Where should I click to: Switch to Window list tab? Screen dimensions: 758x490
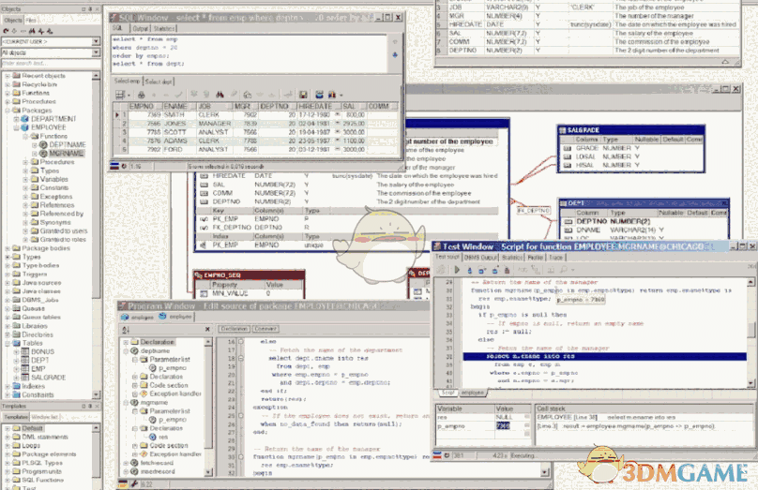[x=44, y=417]
